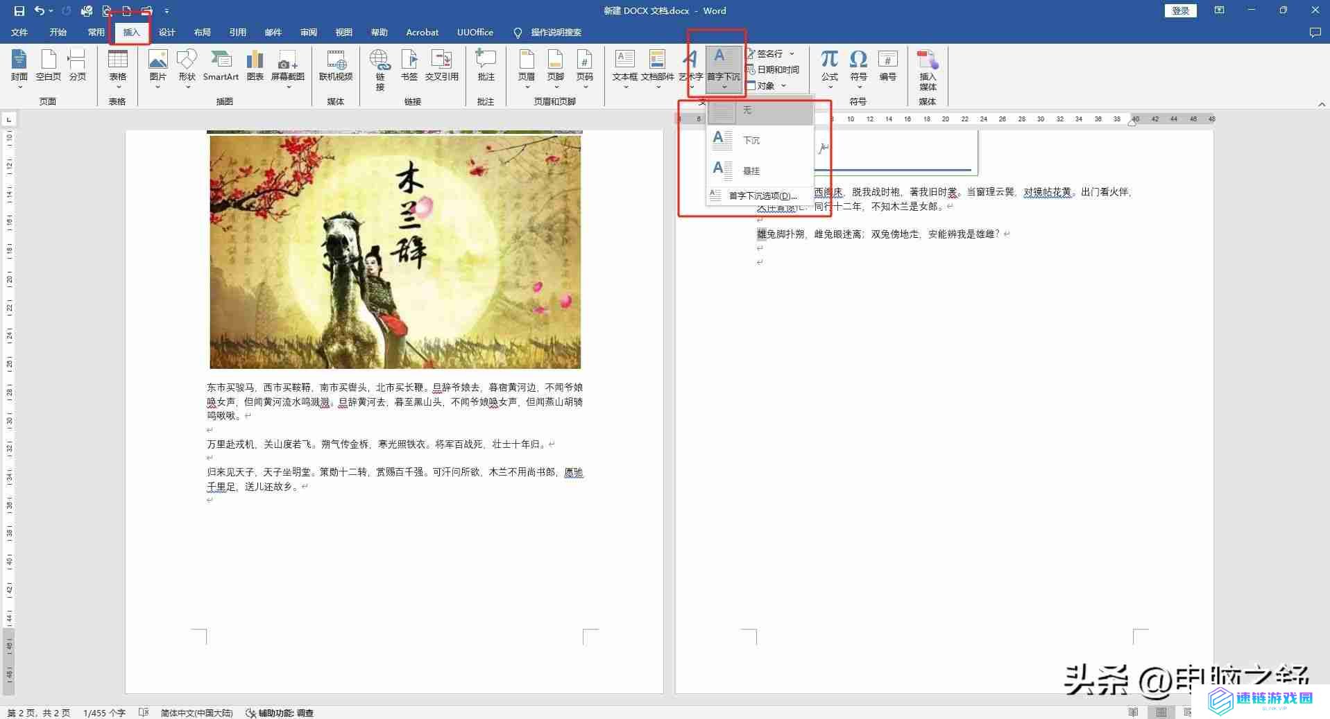Add a bookmark (书签)

409,66
